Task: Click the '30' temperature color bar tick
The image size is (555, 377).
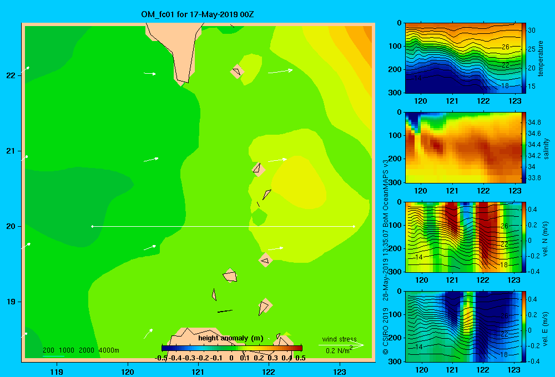Action: coord(532,30)
